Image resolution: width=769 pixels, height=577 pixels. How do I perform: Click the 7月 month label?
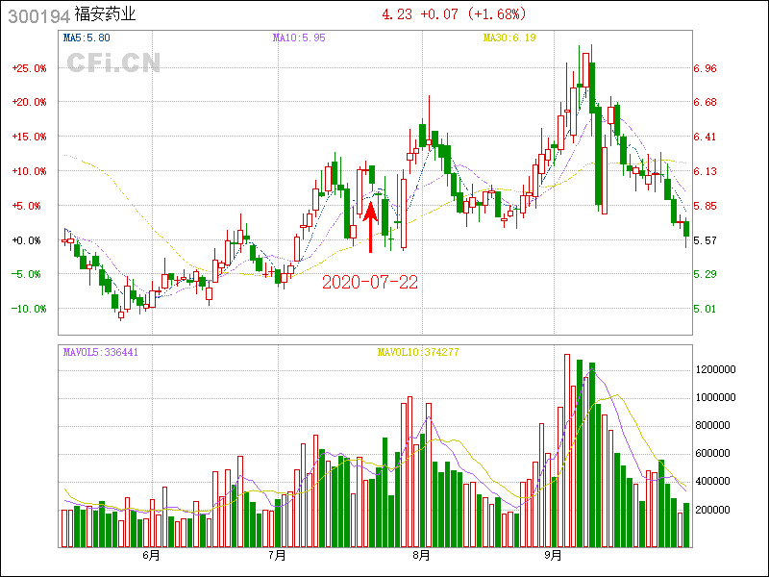tap(278, 556)
